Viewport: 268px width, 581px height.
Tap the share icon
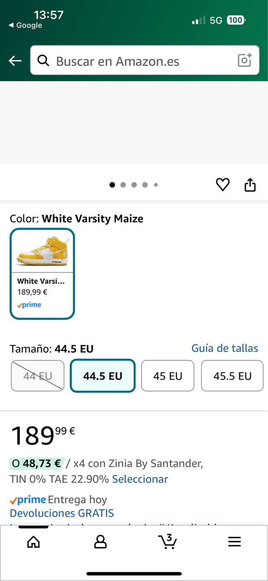[x=250, y=185]
